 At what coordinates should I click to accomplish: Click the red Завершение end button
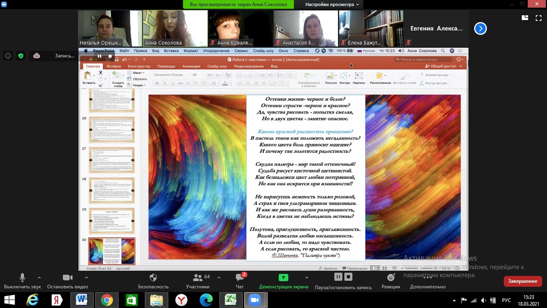[x=522, y=281]
